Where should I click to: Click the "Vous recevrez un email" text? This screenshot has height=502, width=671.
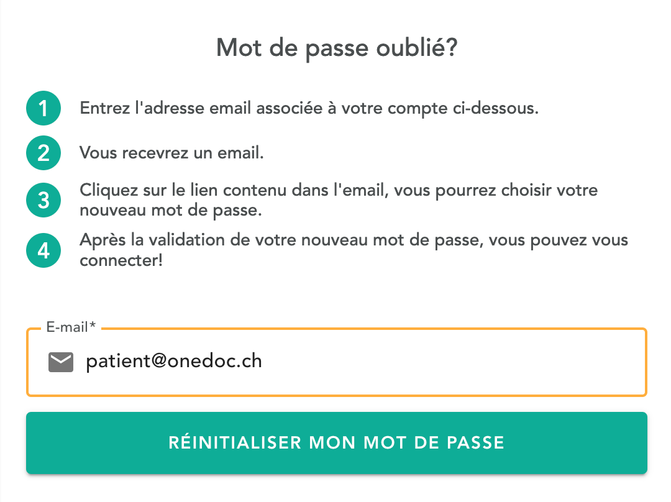pyautogui.click(x=171, y=153)
